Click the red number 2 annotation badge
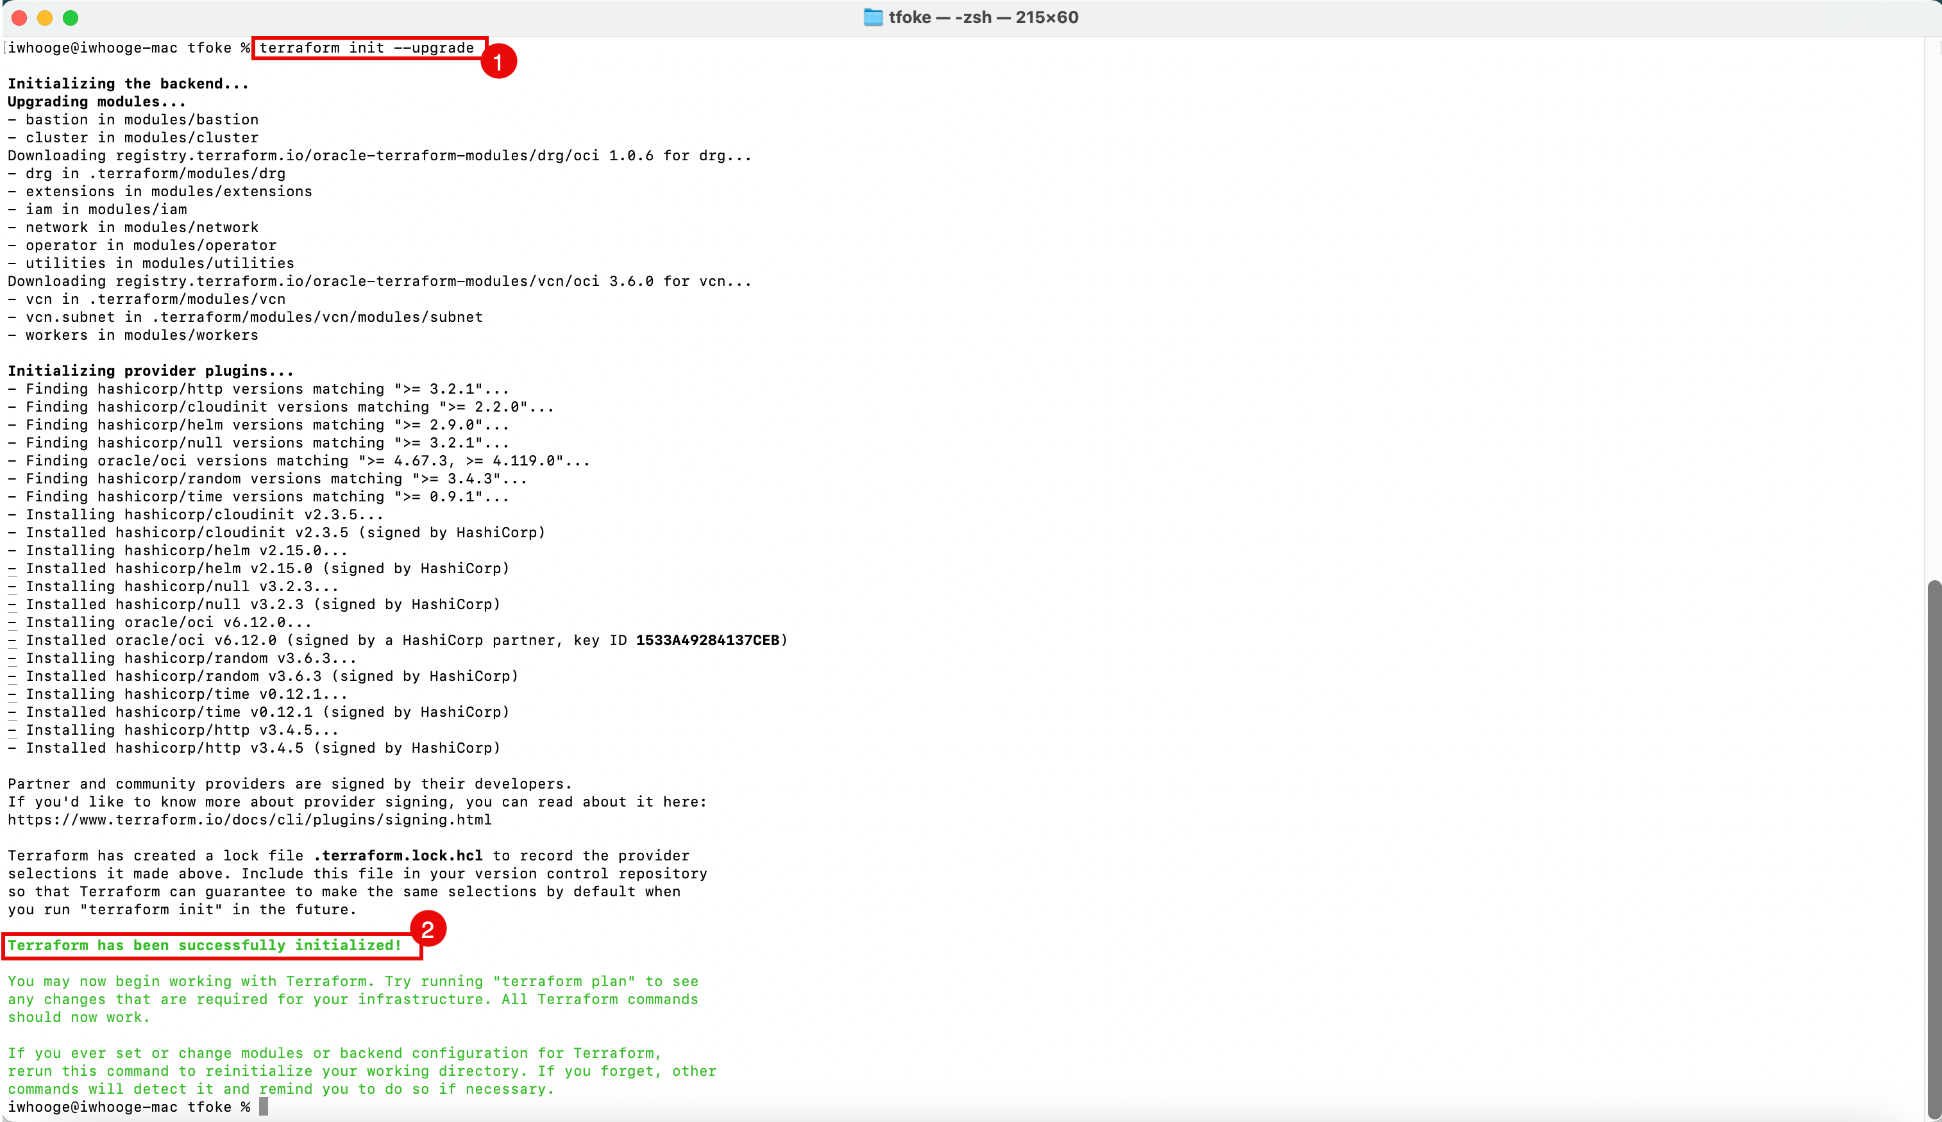The image size is (1942, 1122). 428,930
